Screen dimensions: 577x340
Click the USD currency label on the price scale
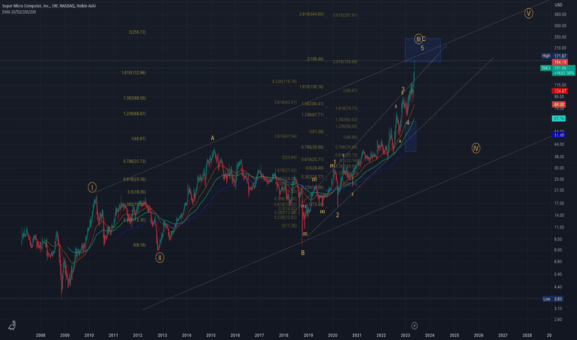pyautogui.click(x=558, y=5)
